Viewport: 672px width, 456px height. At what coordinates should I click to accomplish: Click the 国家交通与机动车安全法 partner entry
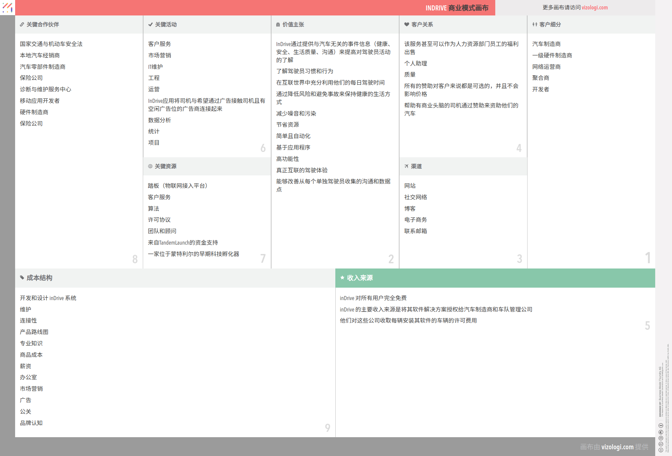(x=51, y=44)
